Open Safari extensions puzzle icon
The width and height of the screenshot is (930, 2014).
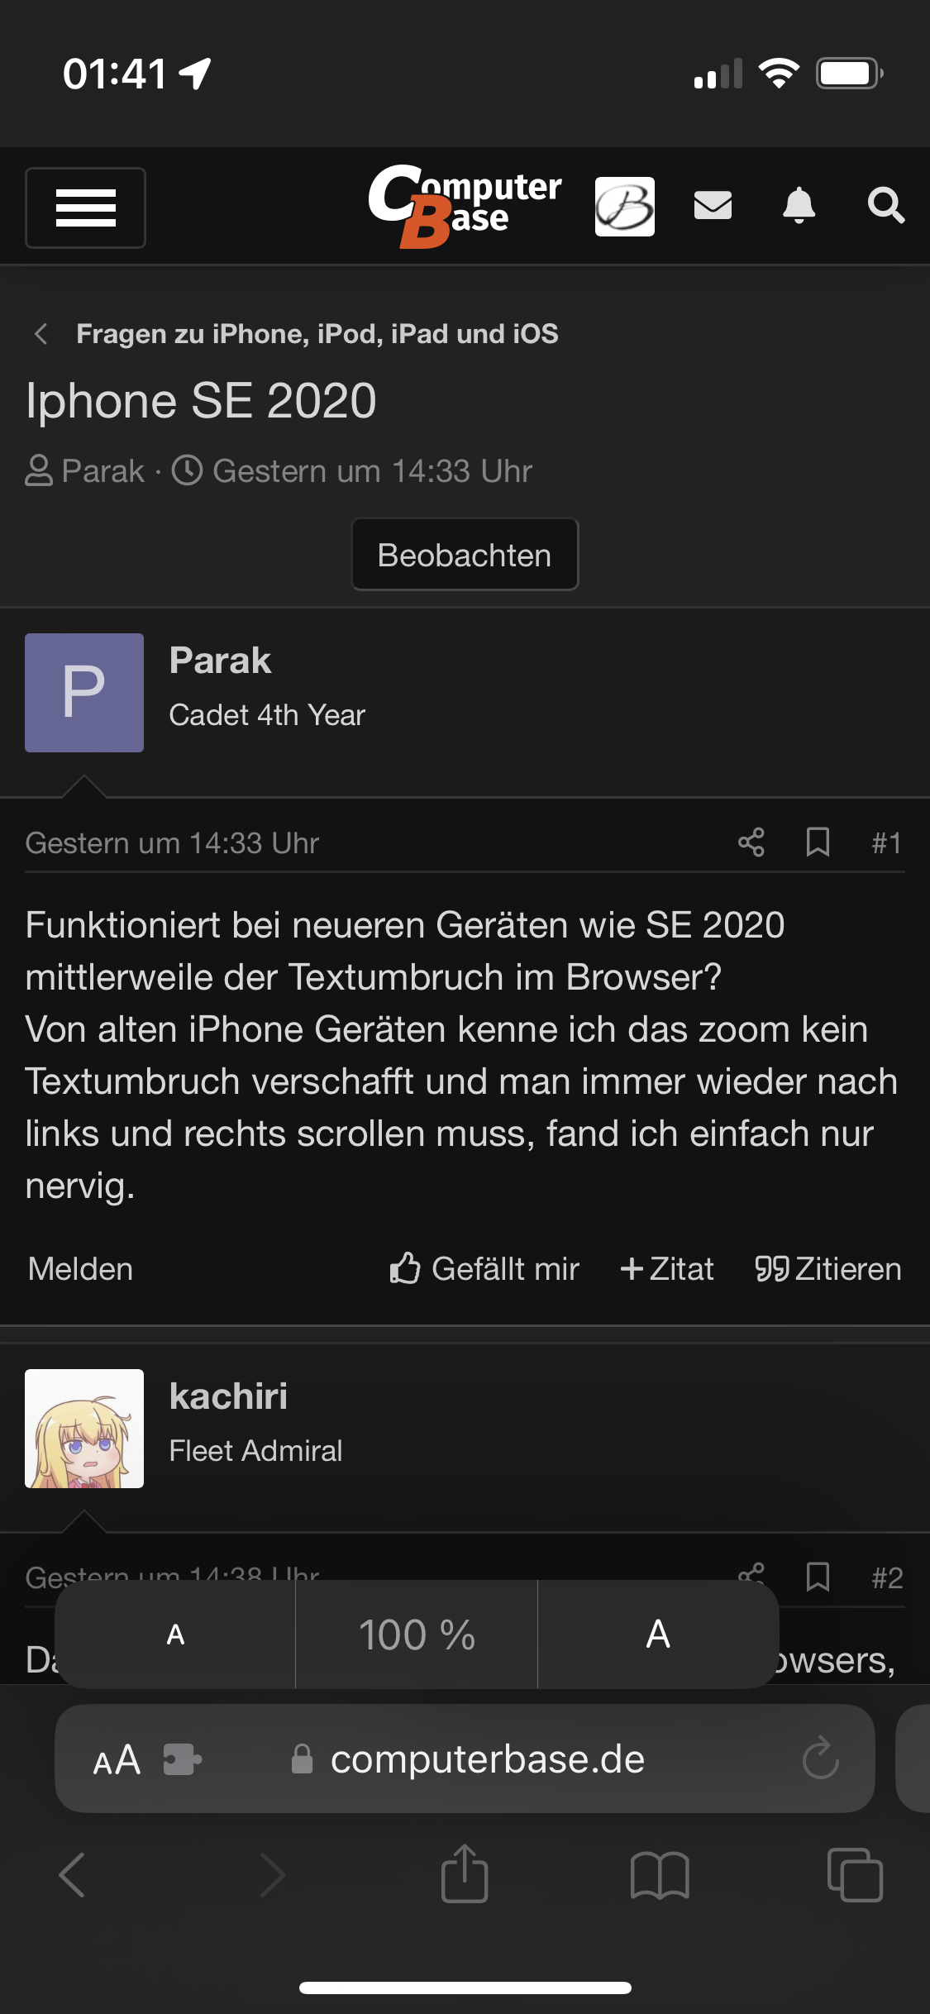(x=182, y=1759)
